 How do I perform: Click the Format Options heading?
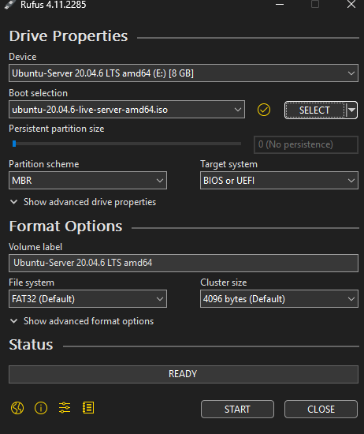pos(65,226)
